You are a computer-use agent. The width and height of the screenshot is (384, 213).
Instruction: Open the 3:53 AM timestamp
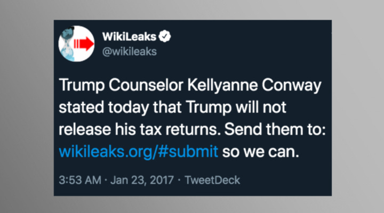pyautogui.click(x=80, y=180)
